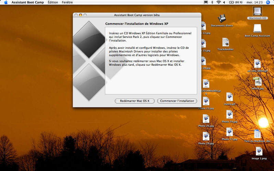Select the Photo 29.jpg file icon
The image size is (274, 171).
pyautogui.click(x=206, y=136)
